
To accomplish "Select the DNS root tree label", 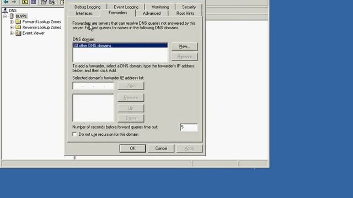I will coord(13,10).
